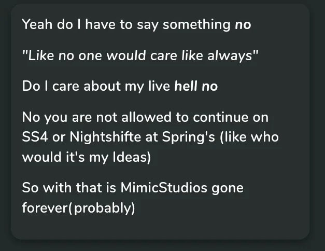Click the words "So with that is"
The height and width of the screenshot is (251, 325).
click(69, 188)
